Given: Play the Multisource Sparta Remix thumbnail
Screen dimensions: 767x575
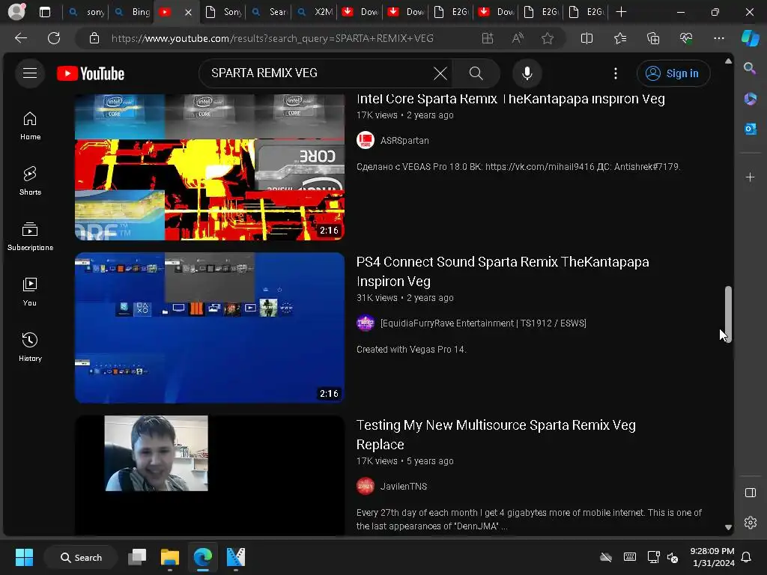Looking at the screenshot, I should point(210,475).
